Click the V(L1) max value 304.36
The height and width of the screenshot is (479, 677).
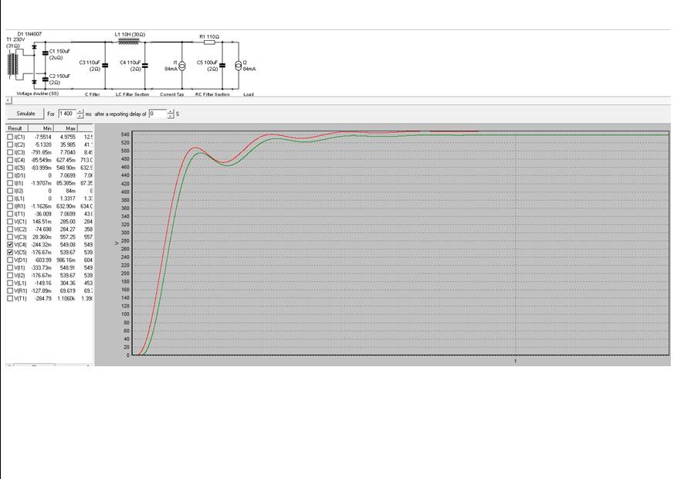(x=67, y=283)
